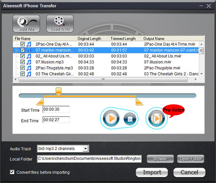Click music note icon for 03 The Cheetah Girls row
Viewport: 216px width, 183px height.
[29, 74]
